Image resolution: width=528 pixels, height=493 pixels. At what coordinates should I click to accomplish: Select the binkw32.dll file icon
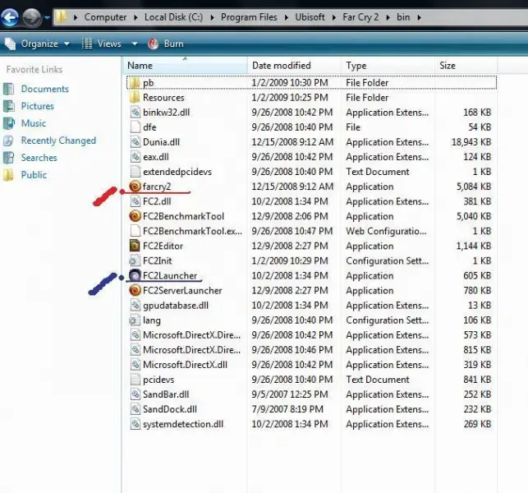click(x=135, y=113)
